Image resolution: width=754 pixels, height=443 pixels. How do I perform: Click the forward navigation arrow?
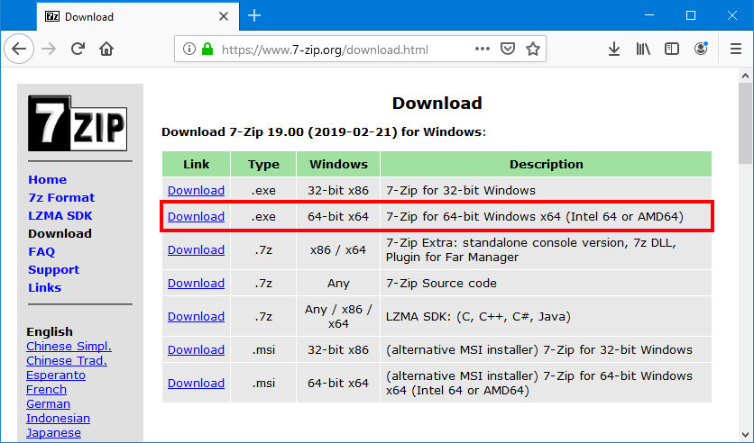(49, 49)
